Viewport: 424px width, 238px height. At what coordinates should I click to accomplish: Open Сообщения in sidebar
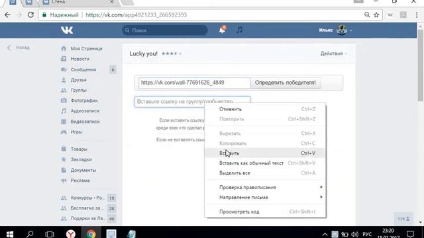tap(83, 69)
